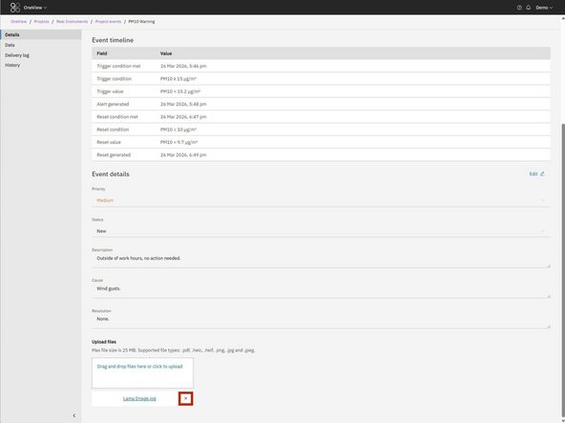Open the Priority dropdown showing Medium

321,200
